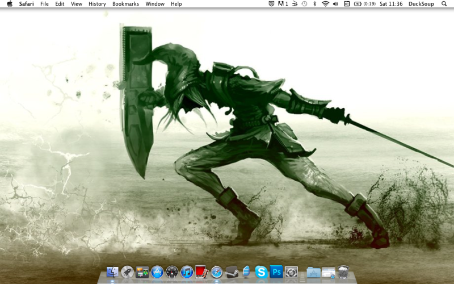Open the History menu
This screenshot has height=284, width=454.
click(97, 4)
